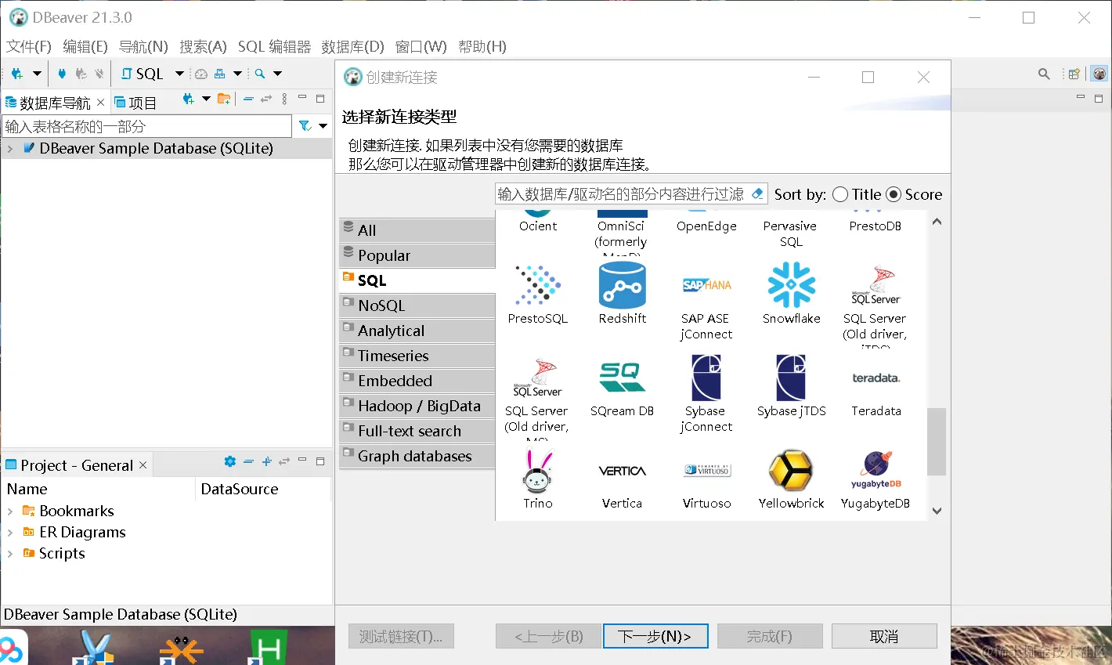The height and width of the screenshot is (665, 1112).
Task: Open the SQL editor toolbar button
Action: (x=142, y=74)
